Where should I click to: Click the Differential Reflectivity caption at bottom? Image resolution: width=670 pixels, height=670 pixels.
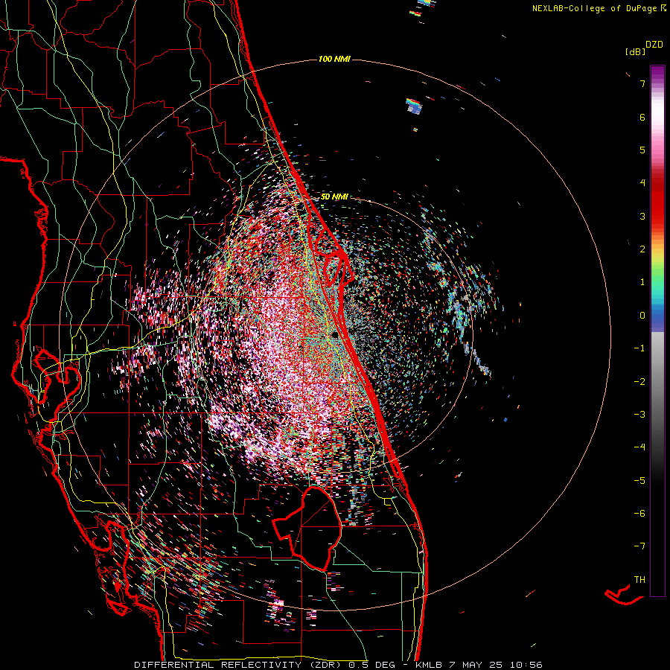(x=338, y=665)
